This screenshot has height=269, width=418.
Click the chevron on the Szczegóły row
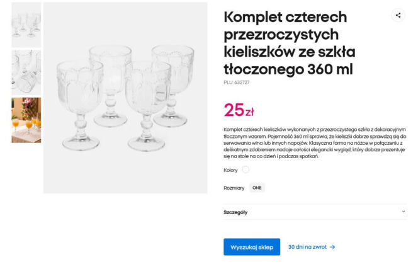(x=403, y=212)
